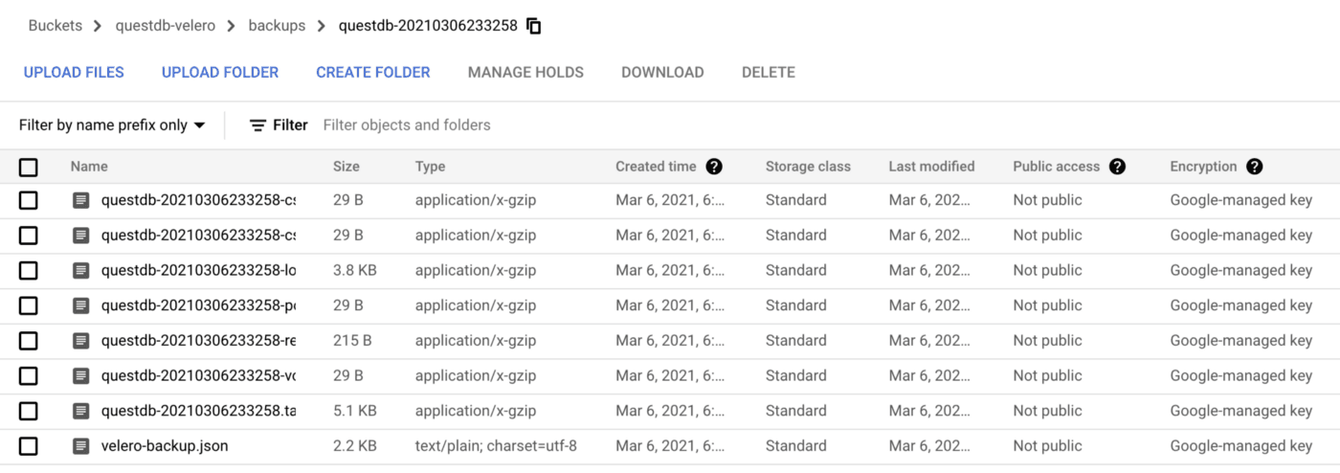Open the backups breadcrumb folder

pos(277,26)
